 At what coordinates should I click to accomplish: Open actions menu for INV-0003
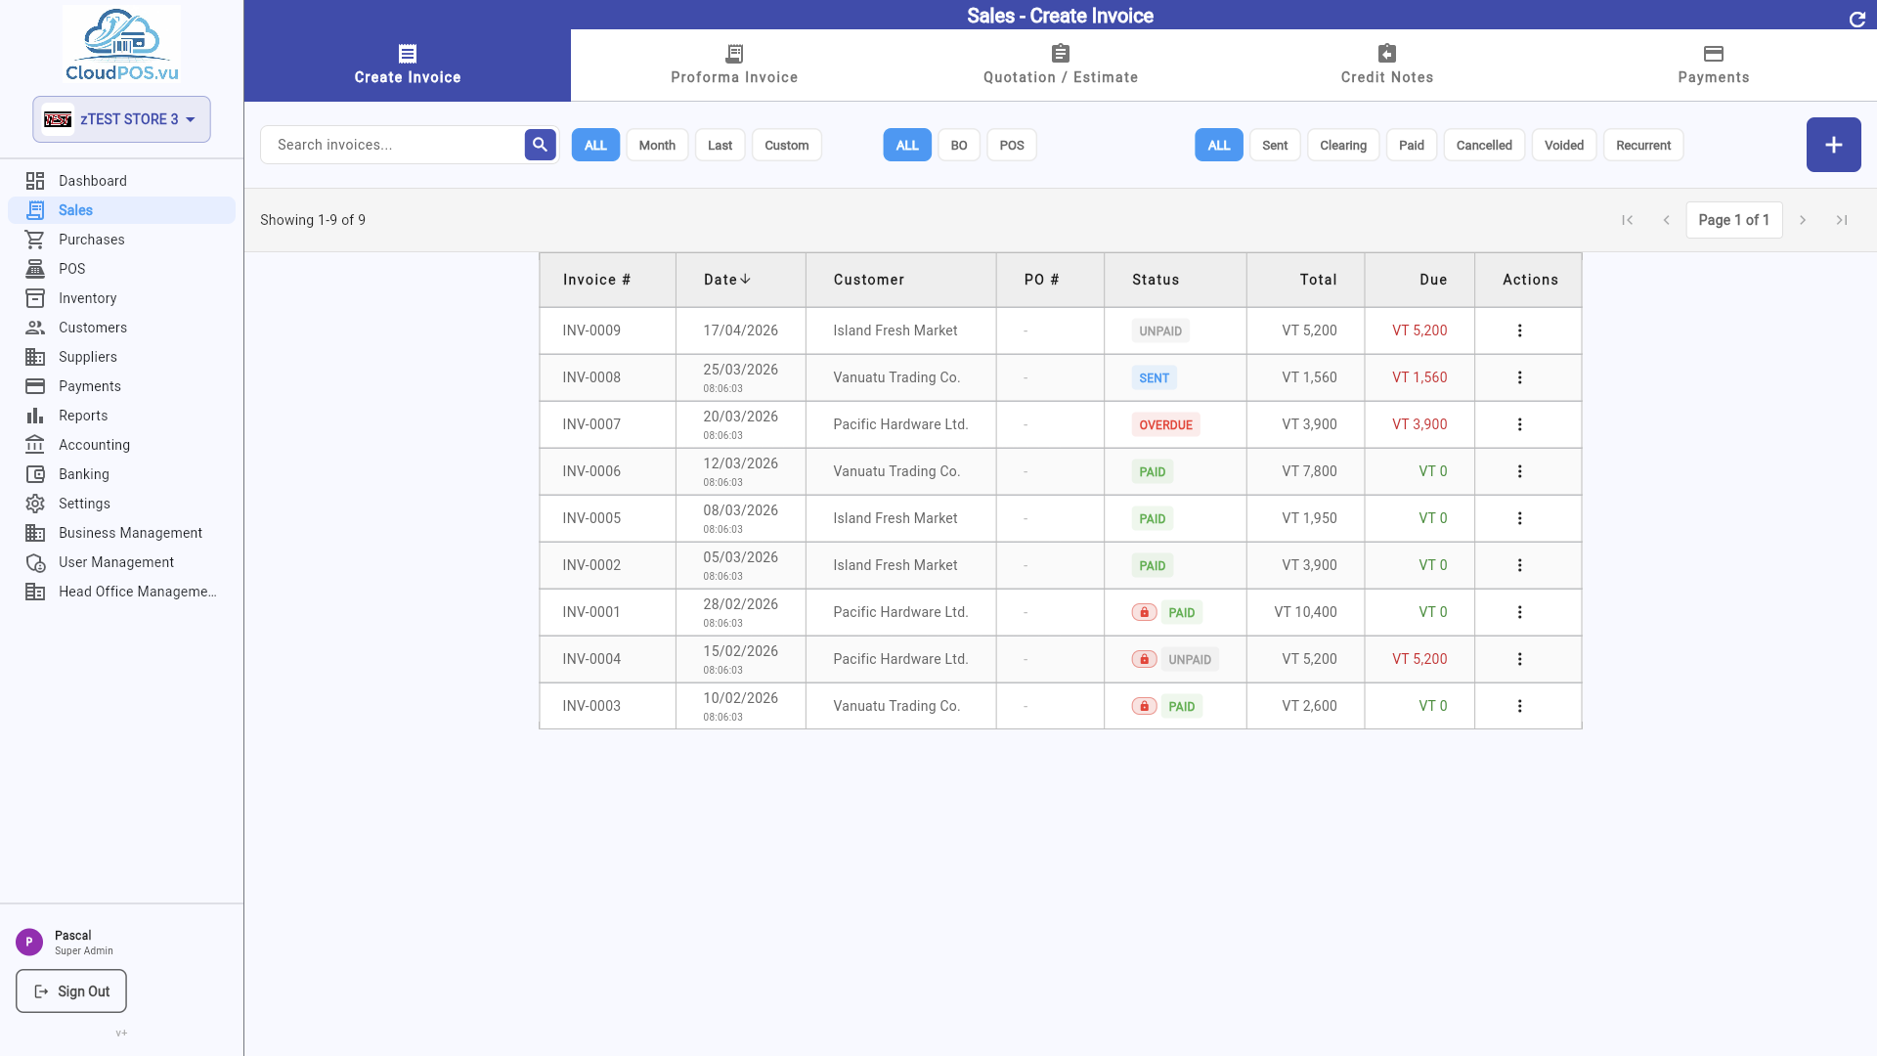[x=1520, y=706]
